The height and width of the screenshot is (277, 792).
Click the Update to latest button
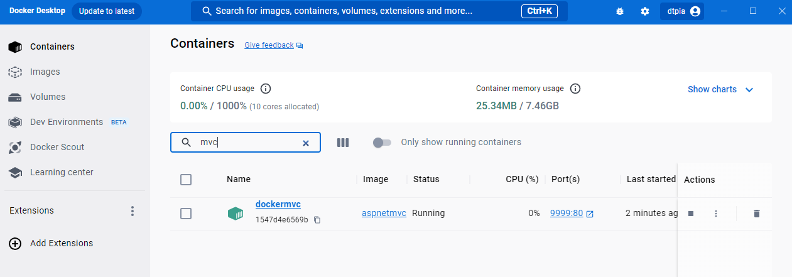107,11
